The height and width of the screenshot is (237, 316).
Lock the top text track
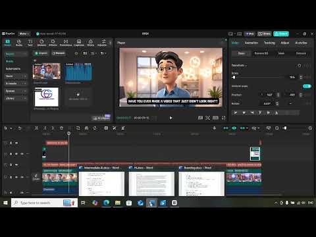11,143
